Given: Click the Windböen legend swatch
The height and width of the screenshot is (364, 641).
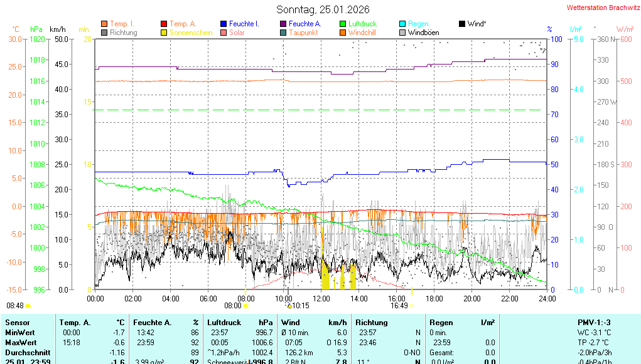Looking at the screenshot, I should coord(402,33).
